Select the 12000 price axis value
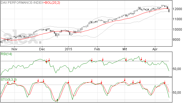Viewport: 185px width, 103px height. 177,9
